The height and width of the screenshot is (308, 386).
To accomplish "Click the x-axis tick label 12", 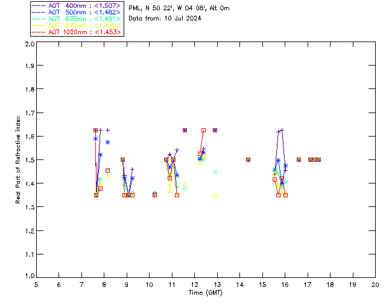I will tap(194, 285).
